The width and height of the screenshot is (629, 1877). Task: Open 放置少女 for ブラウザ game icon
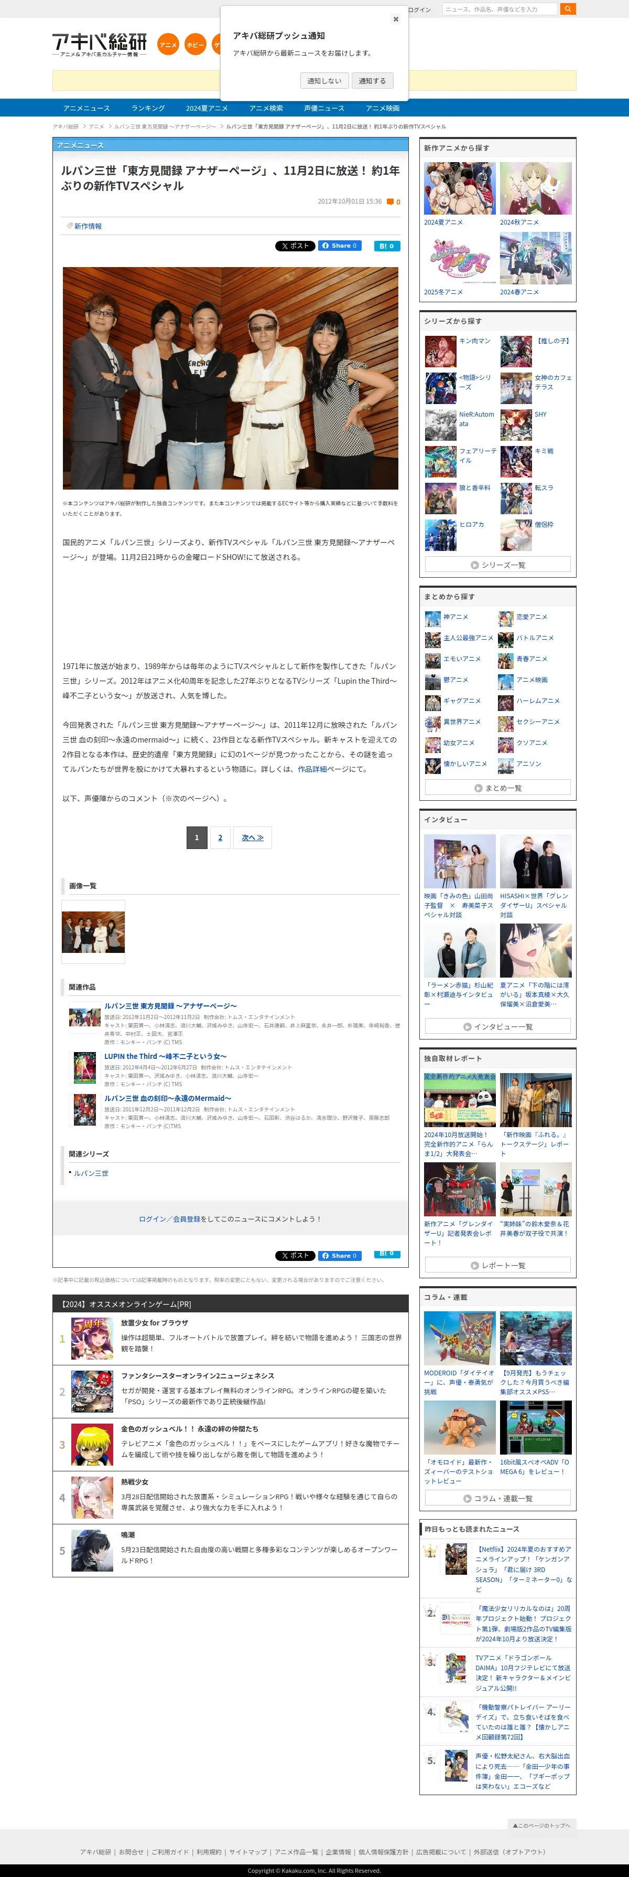(x=92, y=1339)
